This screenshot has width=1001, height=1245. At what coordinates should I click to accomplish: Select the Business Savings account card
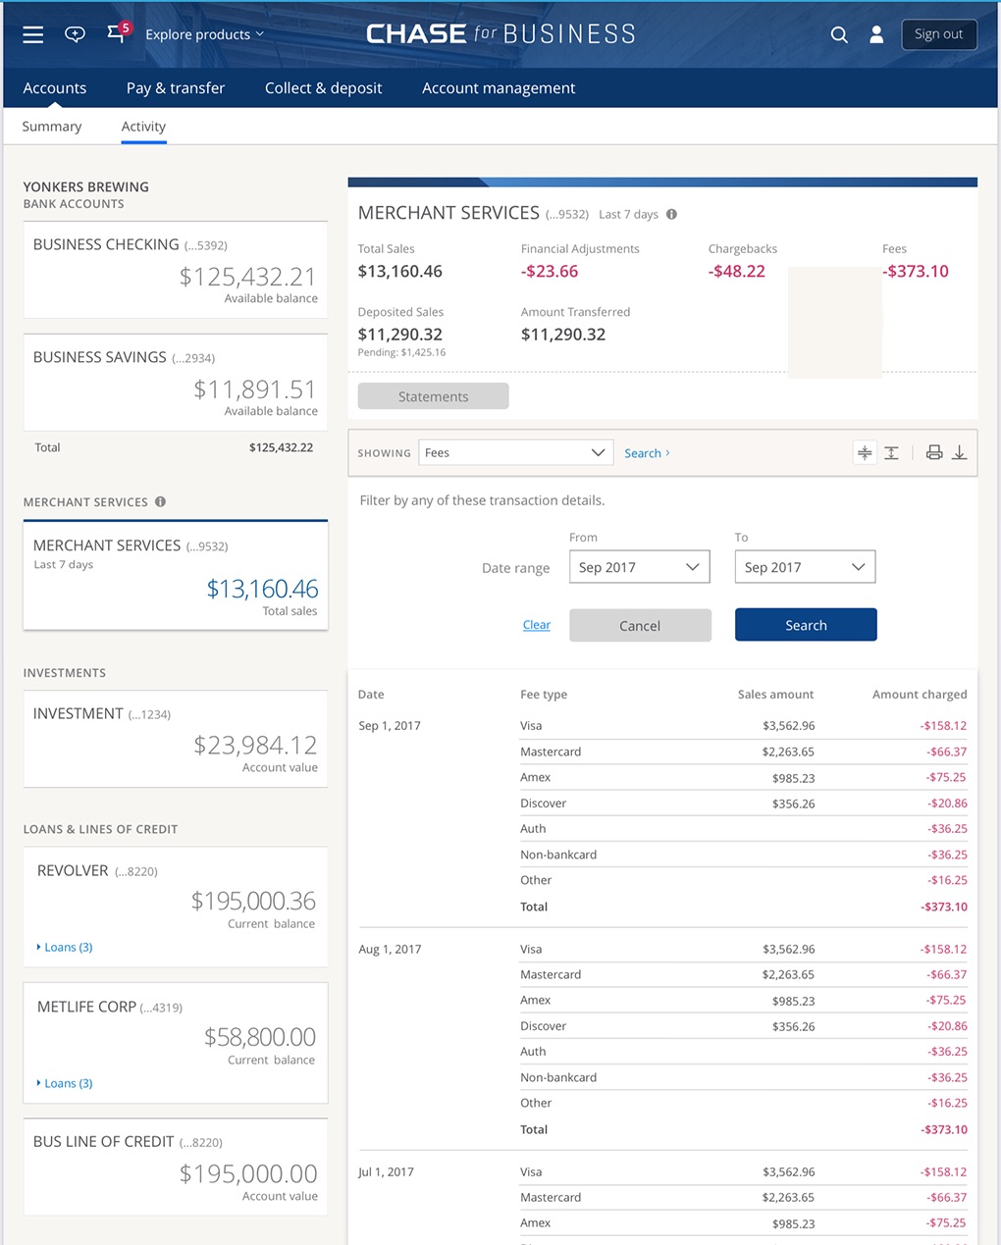(176, 383)
